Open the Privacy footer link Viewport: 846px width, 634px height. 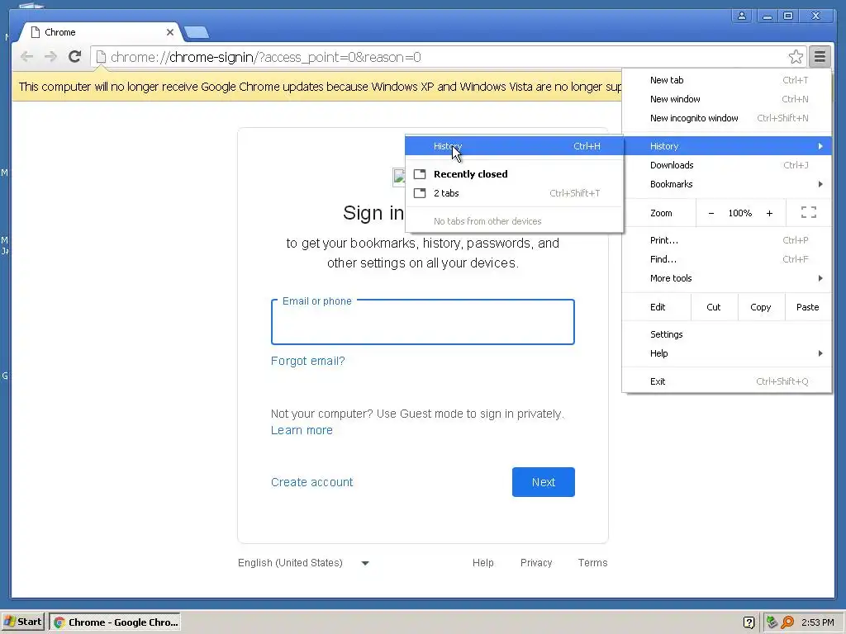(535, 563)
